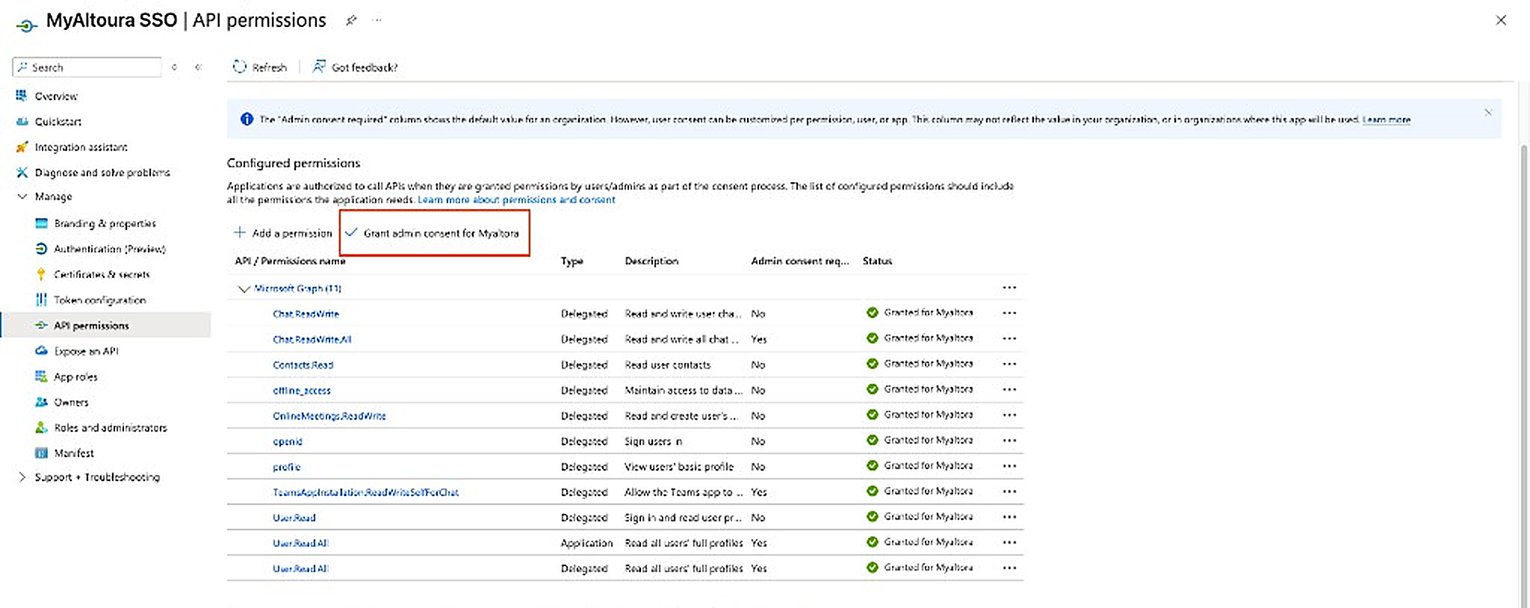1530x608 pixels.
Task: Open Integration assistant
Action: pyautogui.click(x=81, y=147)
